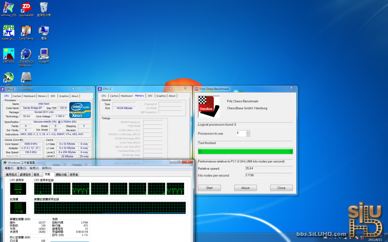Image resolution: width=388 pixels, height=242 pixels.
Task: Select the 處理程序 tab in Task Manager
Action: pyautogui.click(x=25, y=174)
